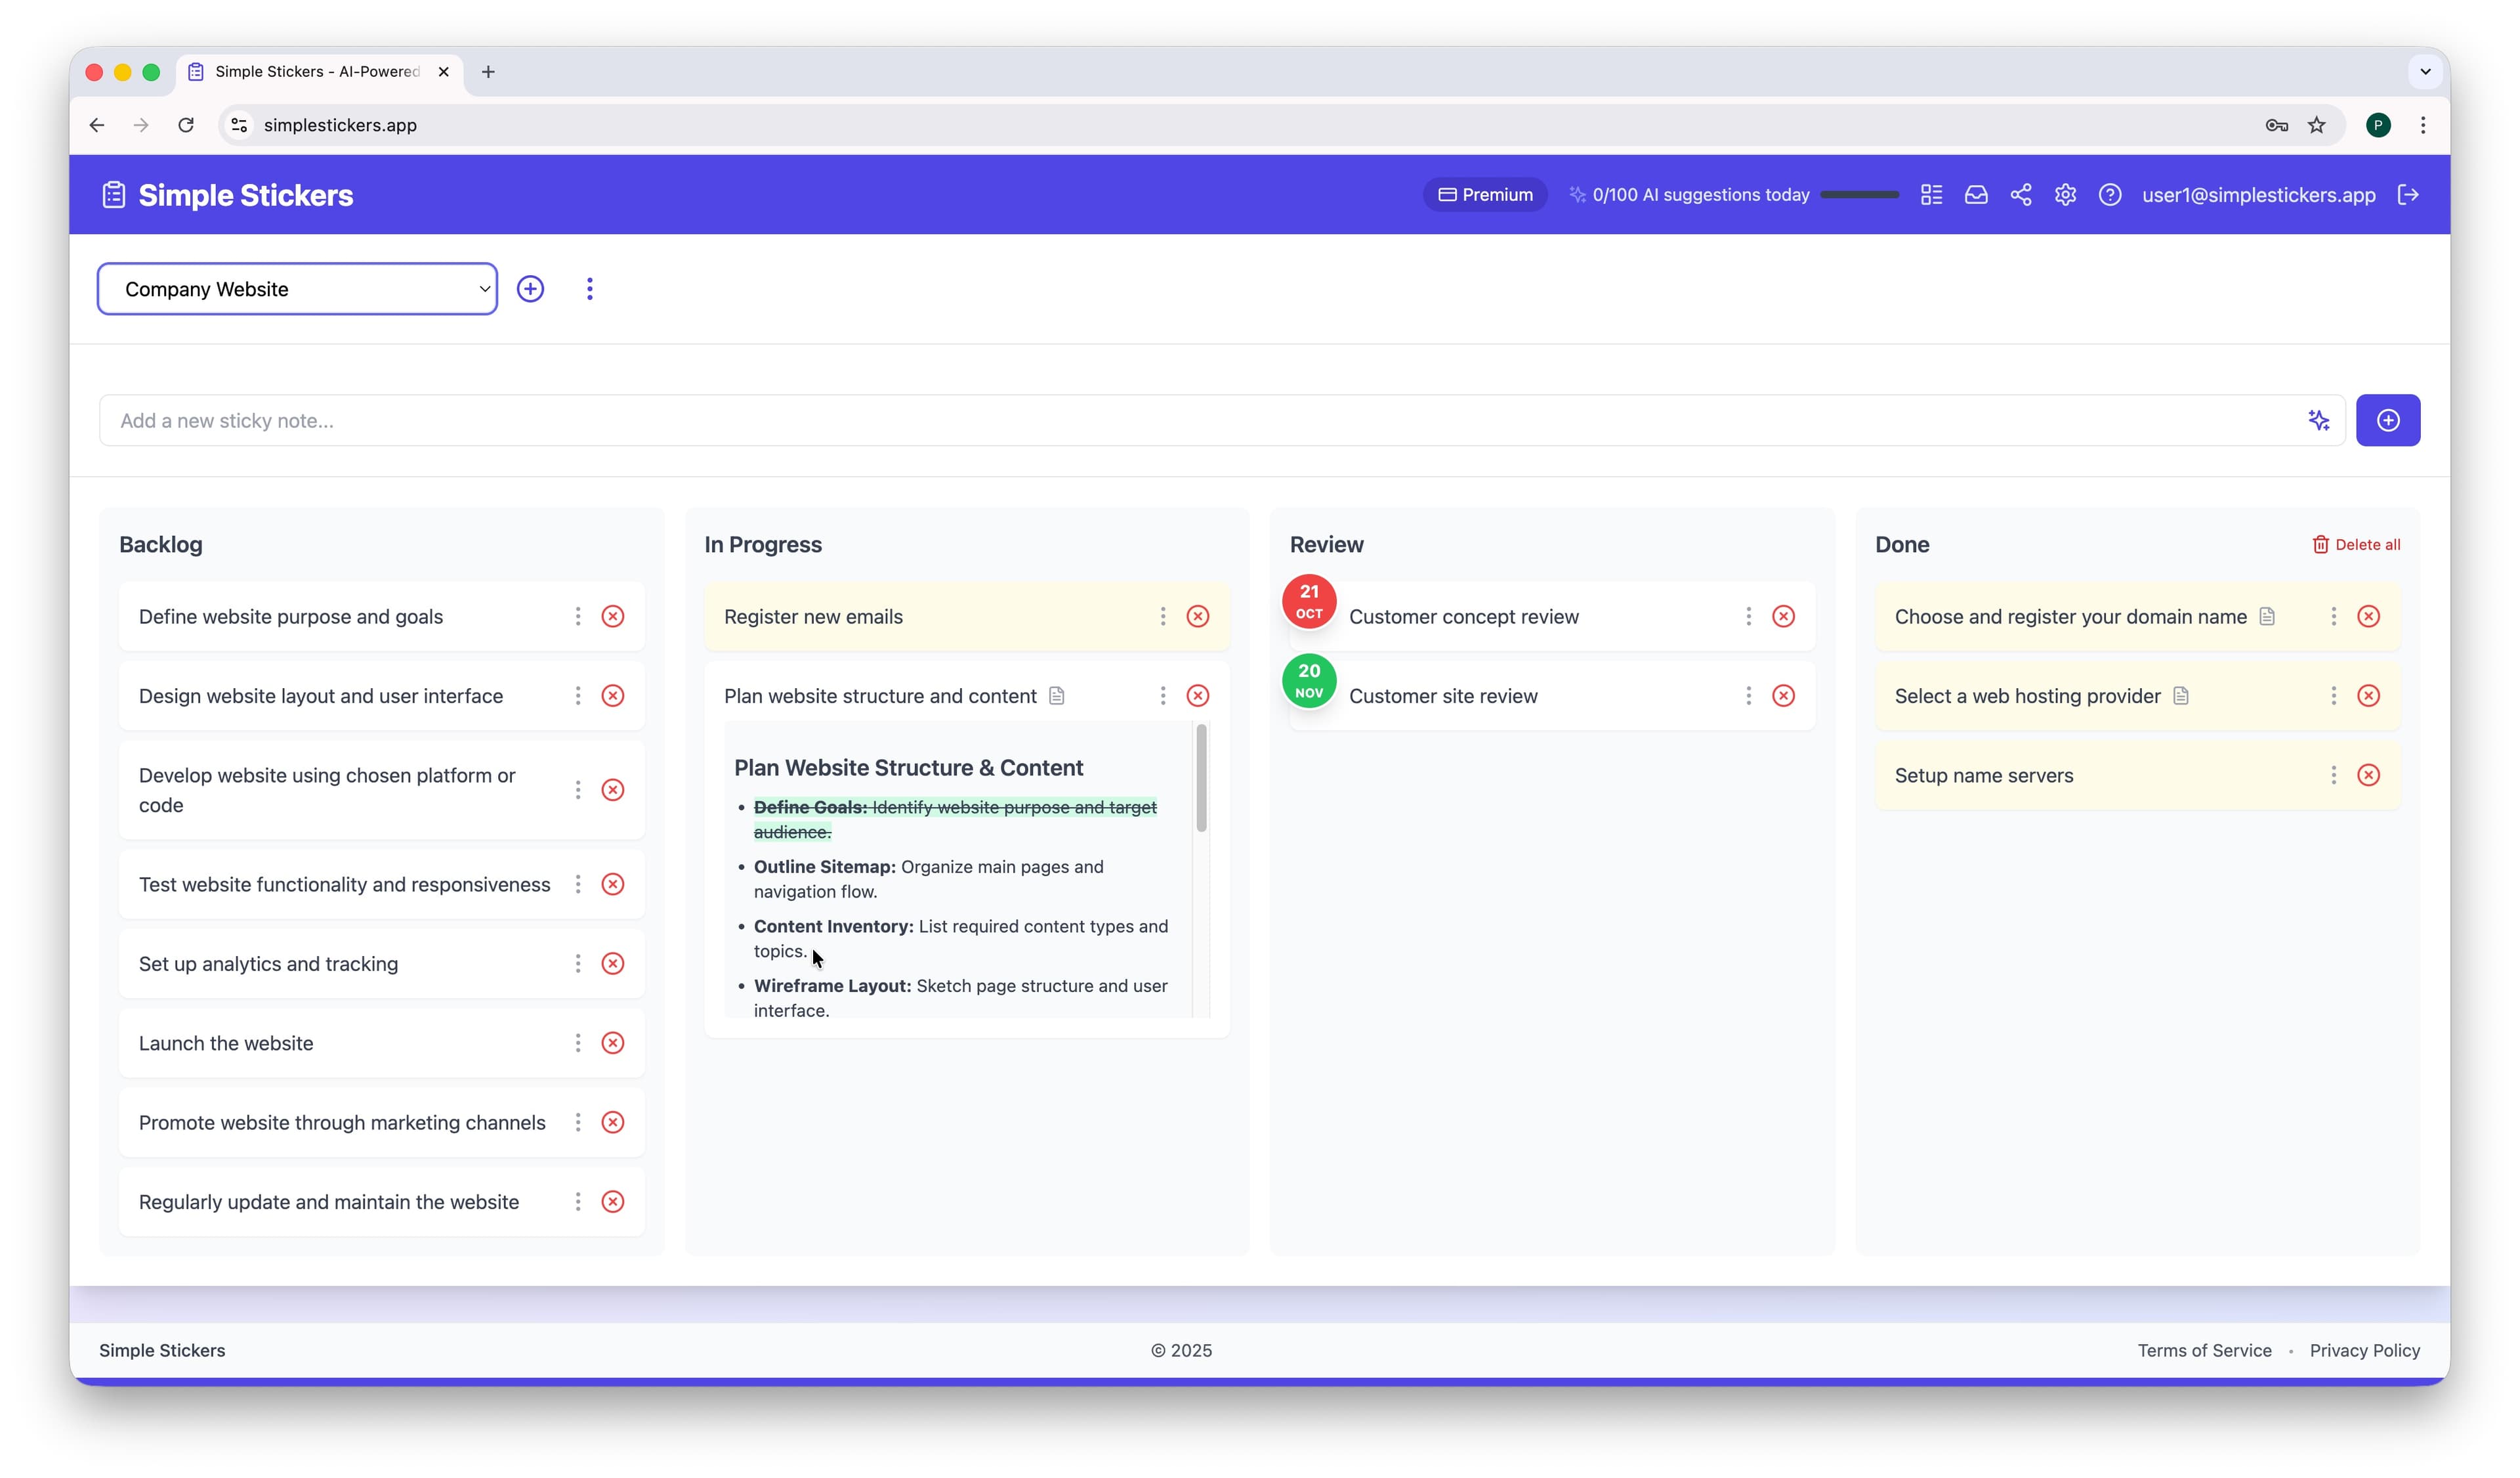
Task: Switch board layout with the grid view icon
Action: pos(1931,195)
